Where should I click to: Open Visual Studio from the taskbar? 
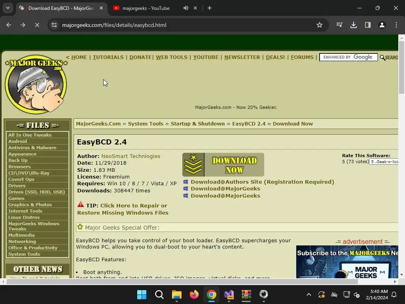(x=229, y=294)
